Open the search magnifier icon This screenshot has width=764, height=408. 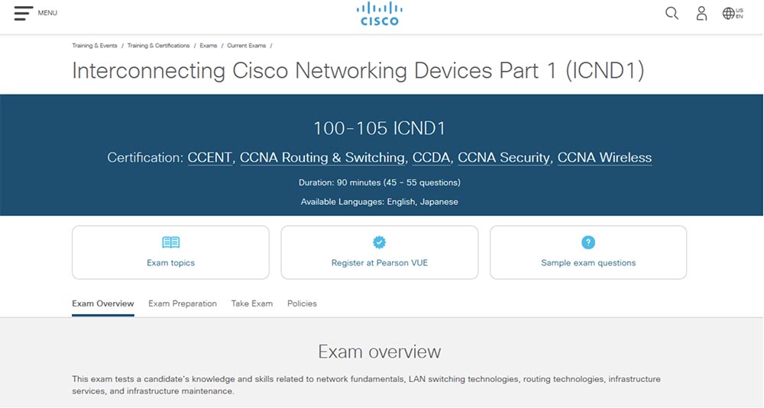(x=672, y=13)
